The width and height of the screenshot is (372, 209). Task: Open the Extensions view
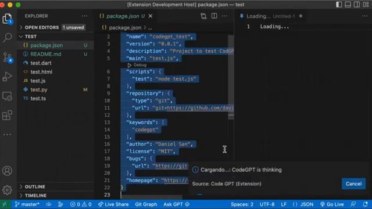pyautogui.click(x=7, y=116)
